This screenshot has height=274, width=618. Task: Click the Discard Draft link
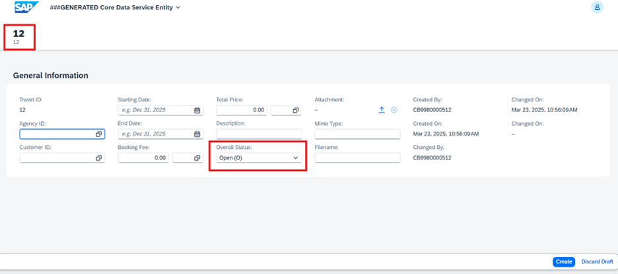597,261
